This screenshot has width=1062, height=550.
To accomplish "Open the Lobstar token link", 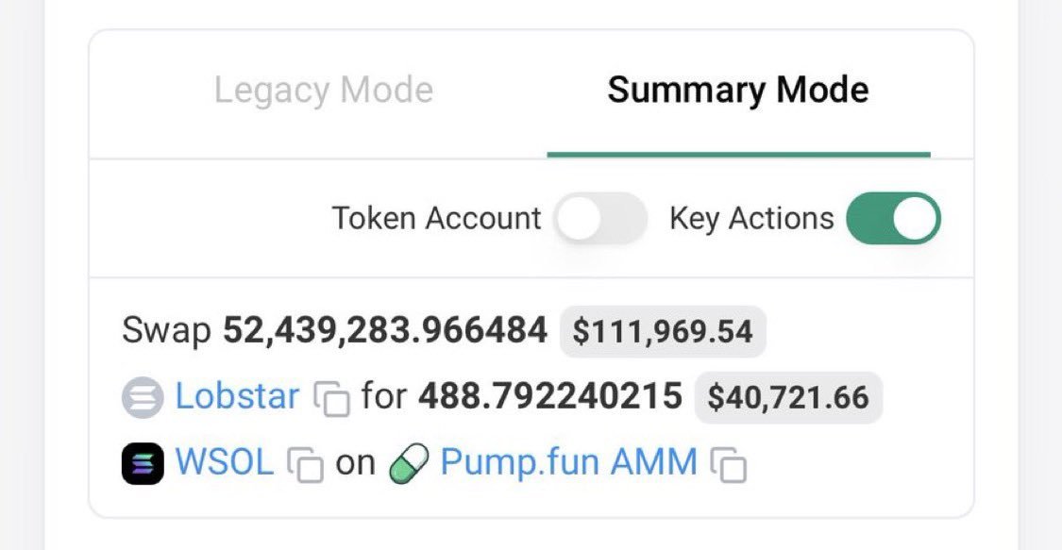I will click(x=237, y=397).
